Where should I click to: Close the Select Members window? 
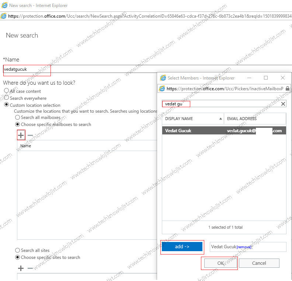tap(283, 78)
